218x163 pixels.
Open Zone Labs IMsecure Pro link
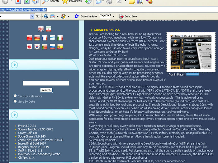[x=41, y=140]
